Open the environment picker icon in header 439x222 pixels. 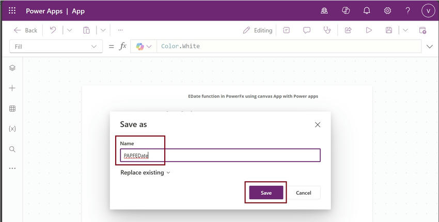coord(324,11)
